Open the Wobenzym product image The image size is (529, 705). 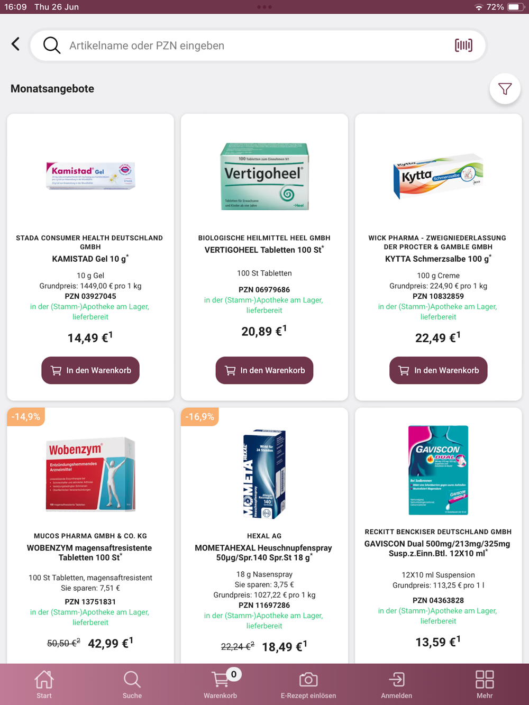[x=90, y=474]
